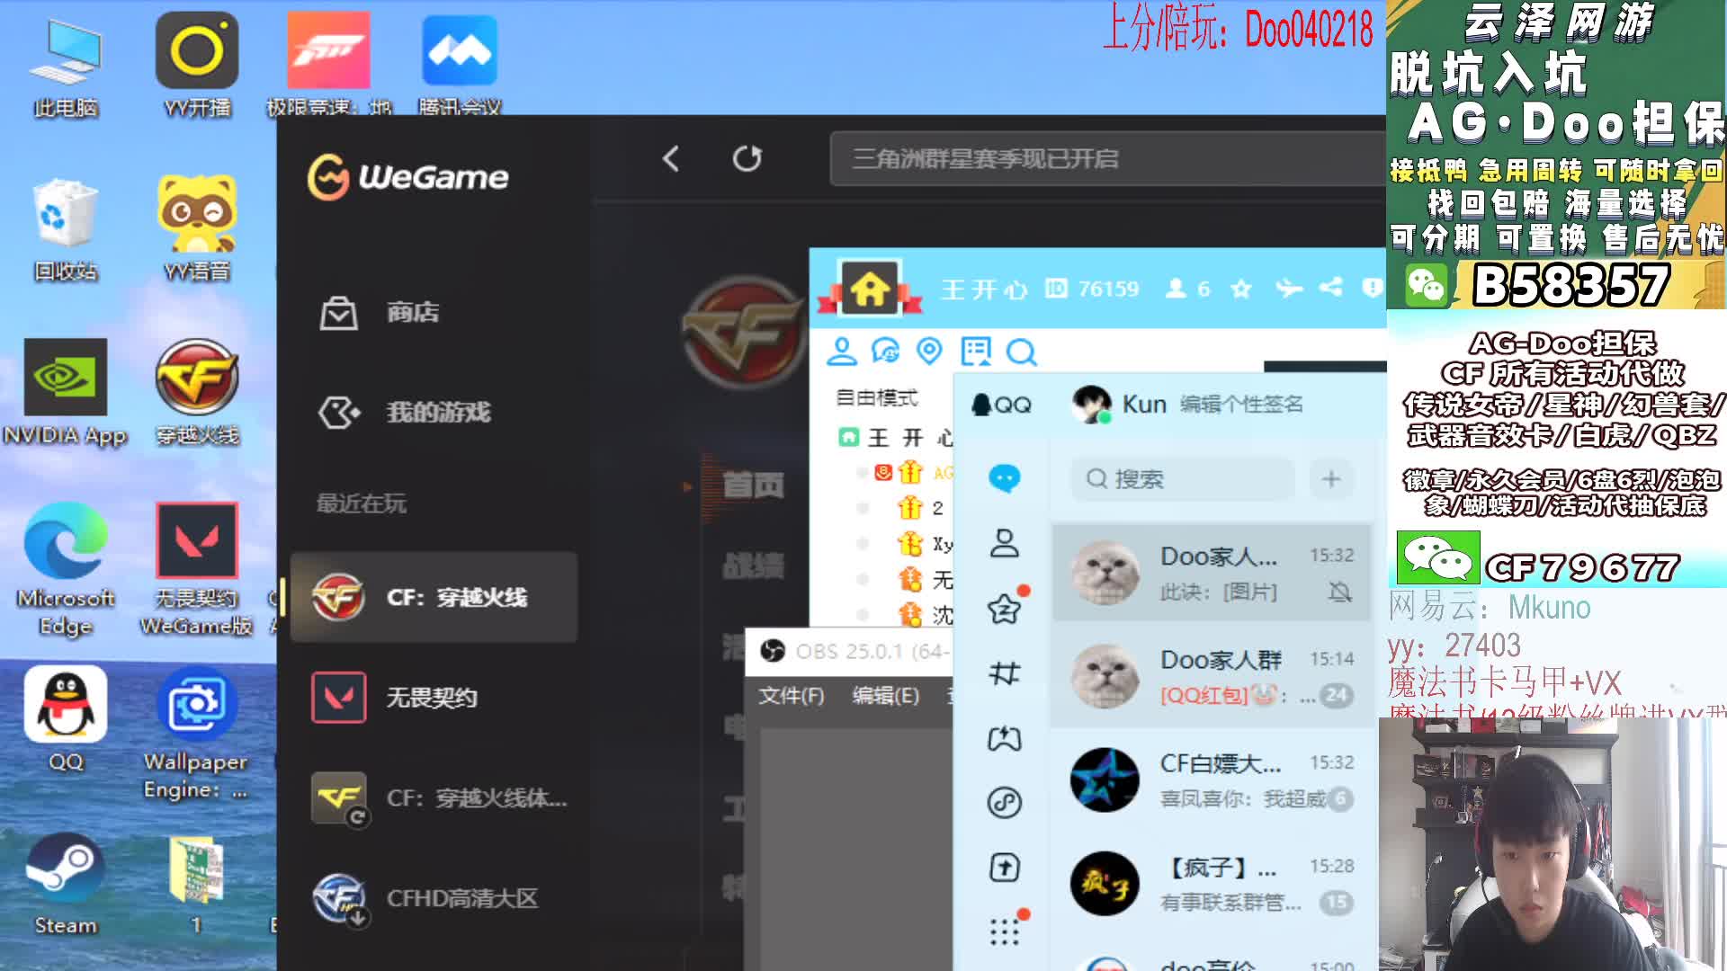Open the QQ channels hash icon
Screen dimensions: 1727x971
pyautogui.click(x=1005, y=673)
